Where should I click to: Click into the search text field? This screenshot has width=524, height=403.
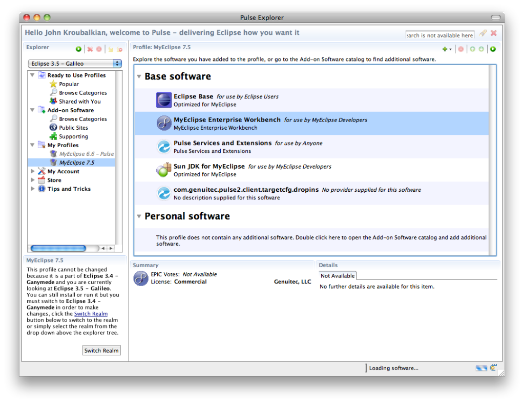coord(440,35)
